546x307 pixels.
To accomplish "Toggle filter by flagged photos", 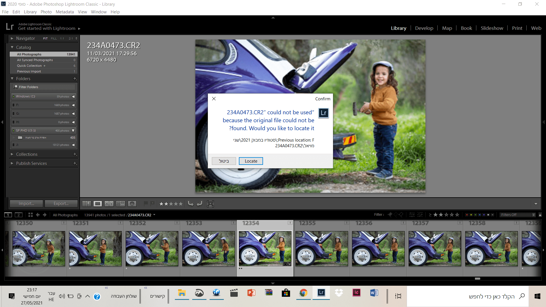I will 390,215.
